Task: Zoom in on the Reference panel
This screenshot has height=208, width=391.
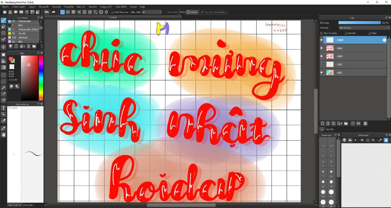Action: pyautogui.click(x=362, y=140)
